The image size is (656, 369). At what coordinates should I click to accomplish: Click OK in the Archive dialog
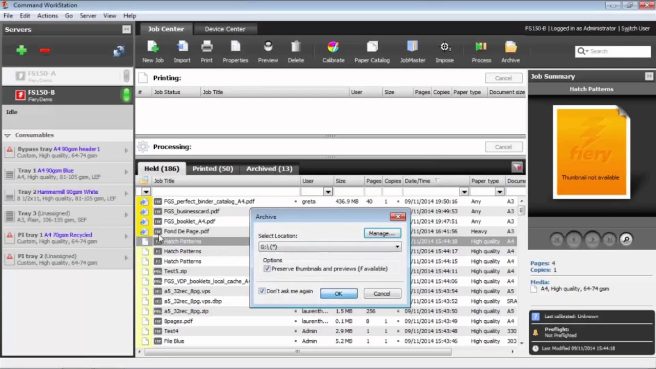[338, 294]
